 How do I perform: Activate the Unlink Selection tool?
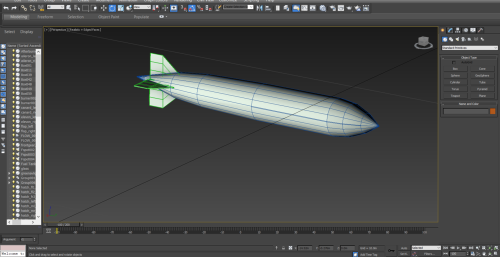[32, 8]
